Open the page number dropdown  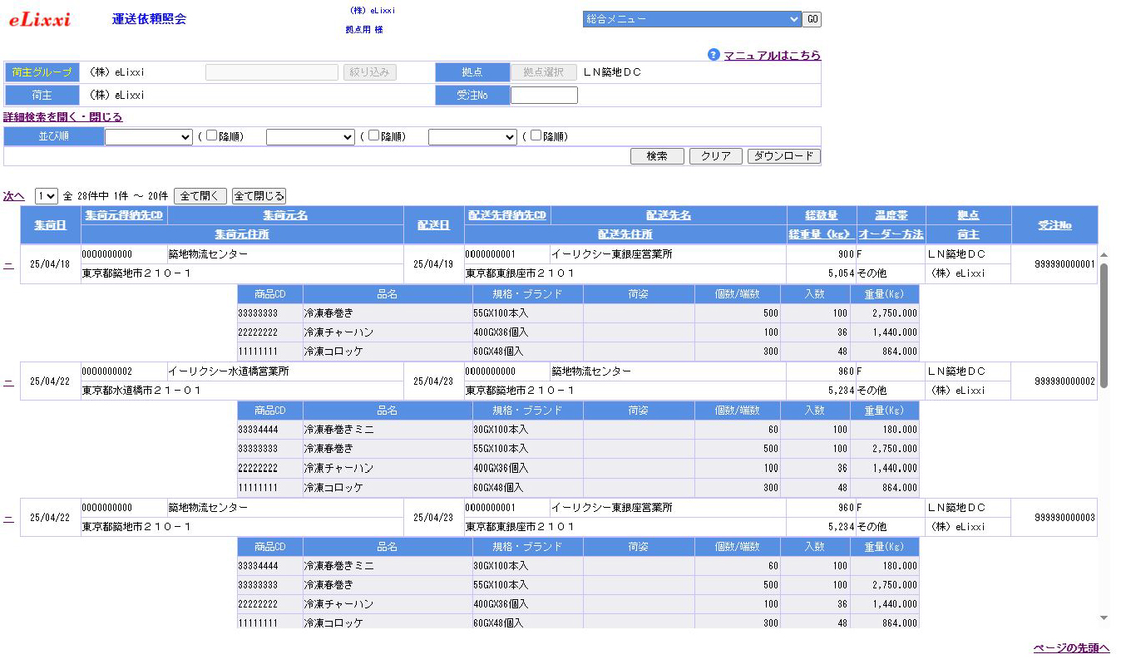pos(47,196)
